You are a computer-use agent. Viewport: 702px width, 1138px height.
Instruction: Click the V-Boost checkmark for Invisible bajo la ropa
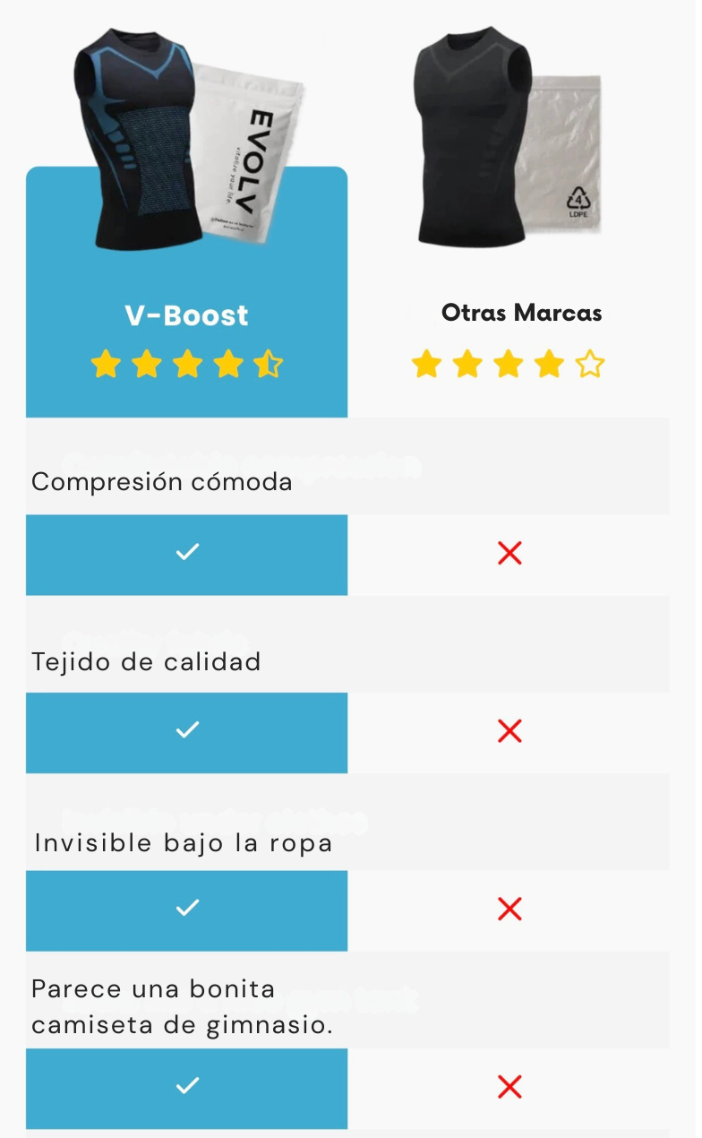(186, 909)
